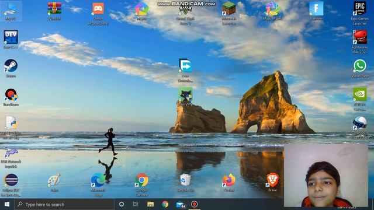
Task: Click the webcam overlay preview
Action: [326, 175]
